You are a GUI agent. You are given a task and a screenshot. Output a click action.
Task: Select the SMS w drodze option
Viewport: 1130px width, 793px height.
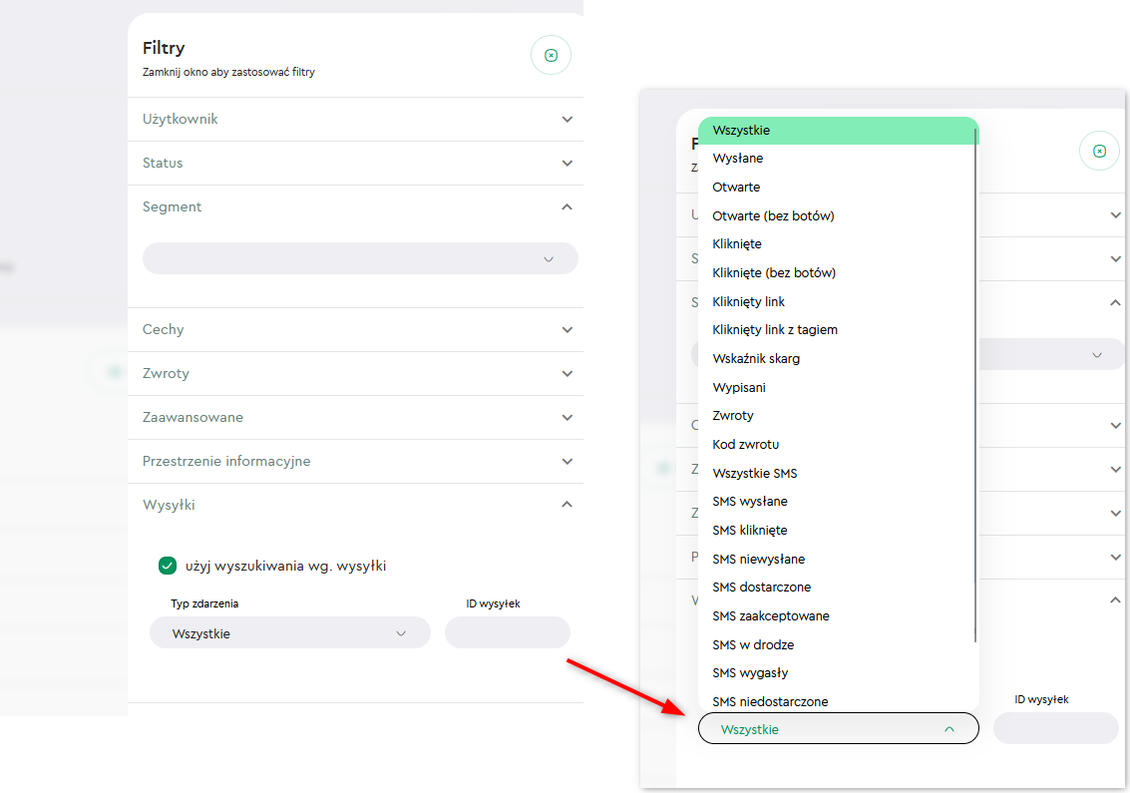(x=837, y=644)
